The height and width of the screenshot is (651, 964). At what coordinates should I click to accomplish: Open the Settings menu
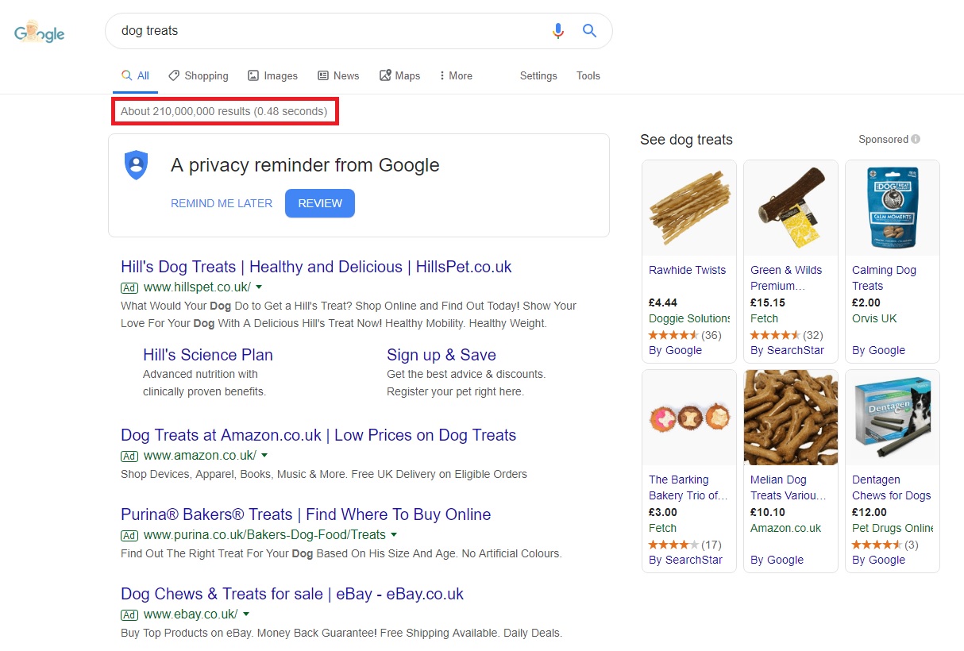point(538,76)
